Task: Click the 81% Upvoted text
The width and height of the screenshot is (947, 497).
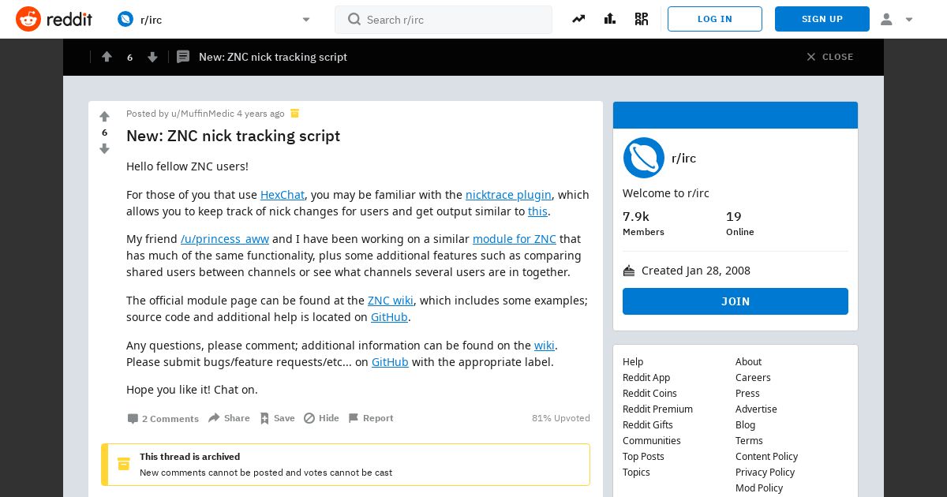Action: (561, 418)
